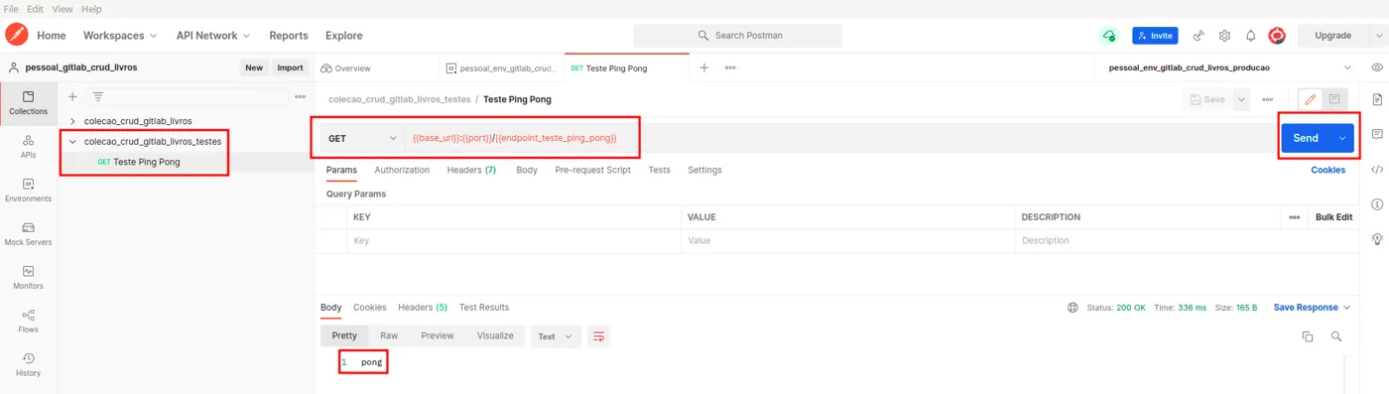Open the Flows sidebar panel
Viewport: 1389px width, 394px height.
[x=28, y=321]
